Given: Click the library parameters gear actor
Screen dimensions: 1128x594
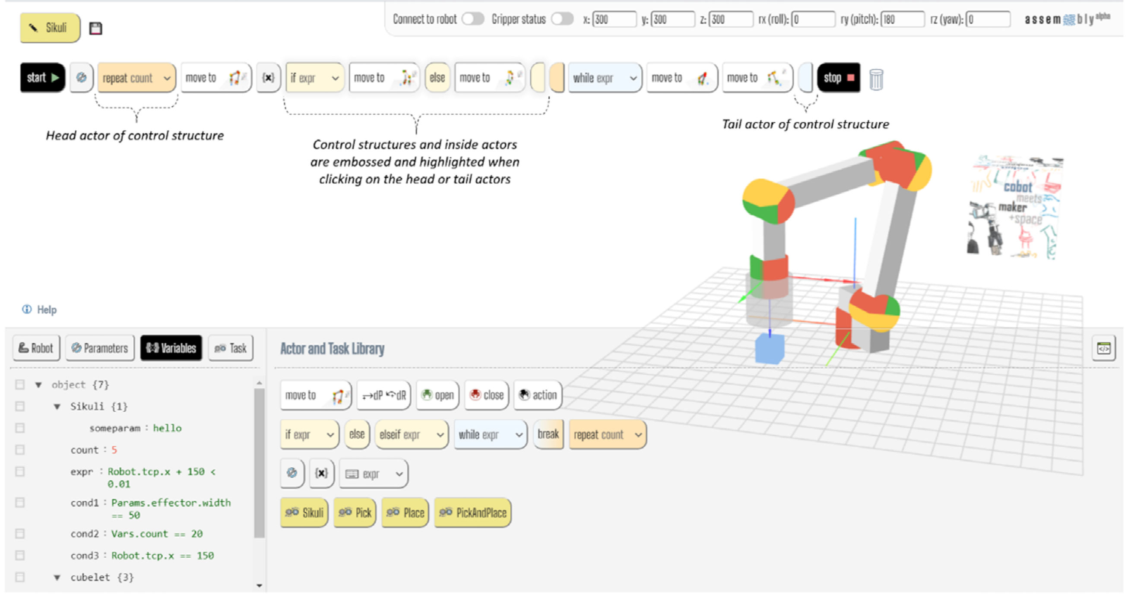Looking at the screenshot, I should pos(292,473).
